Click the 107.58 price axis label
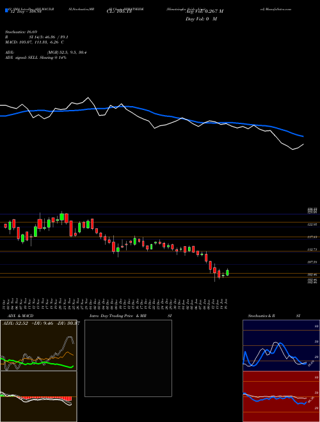Image resolution: width=320 pixels, height=422 pixels. (312, 262)
